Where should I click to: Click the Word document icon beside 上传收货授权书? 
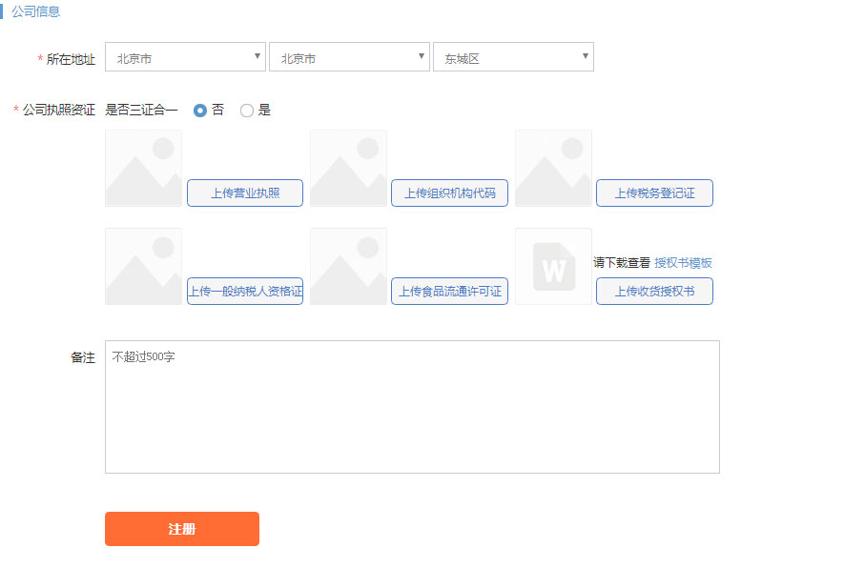553,267
